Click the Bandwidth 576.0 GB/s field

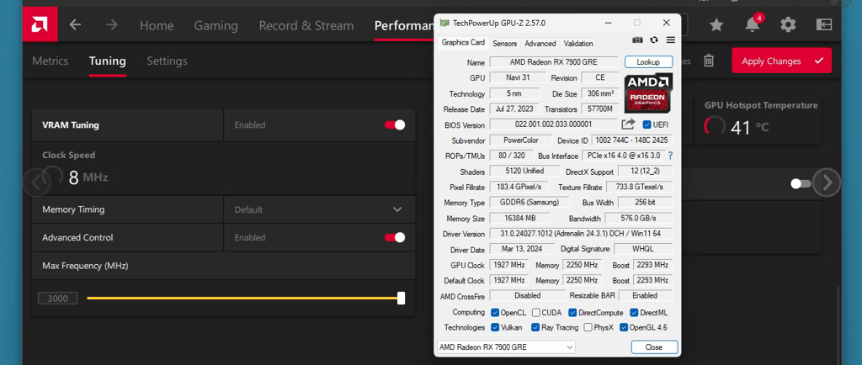pyautogui.click(x=638, y=219)
